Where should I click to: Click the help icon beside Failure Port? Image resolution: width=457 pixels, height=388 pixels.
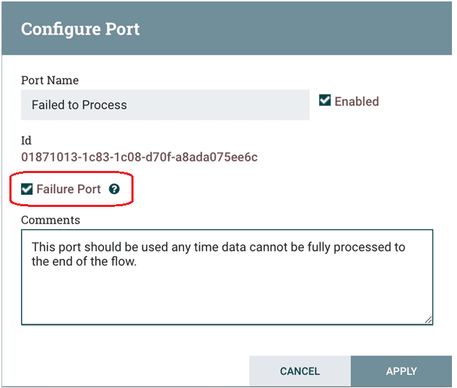click(x=114, y=189)
